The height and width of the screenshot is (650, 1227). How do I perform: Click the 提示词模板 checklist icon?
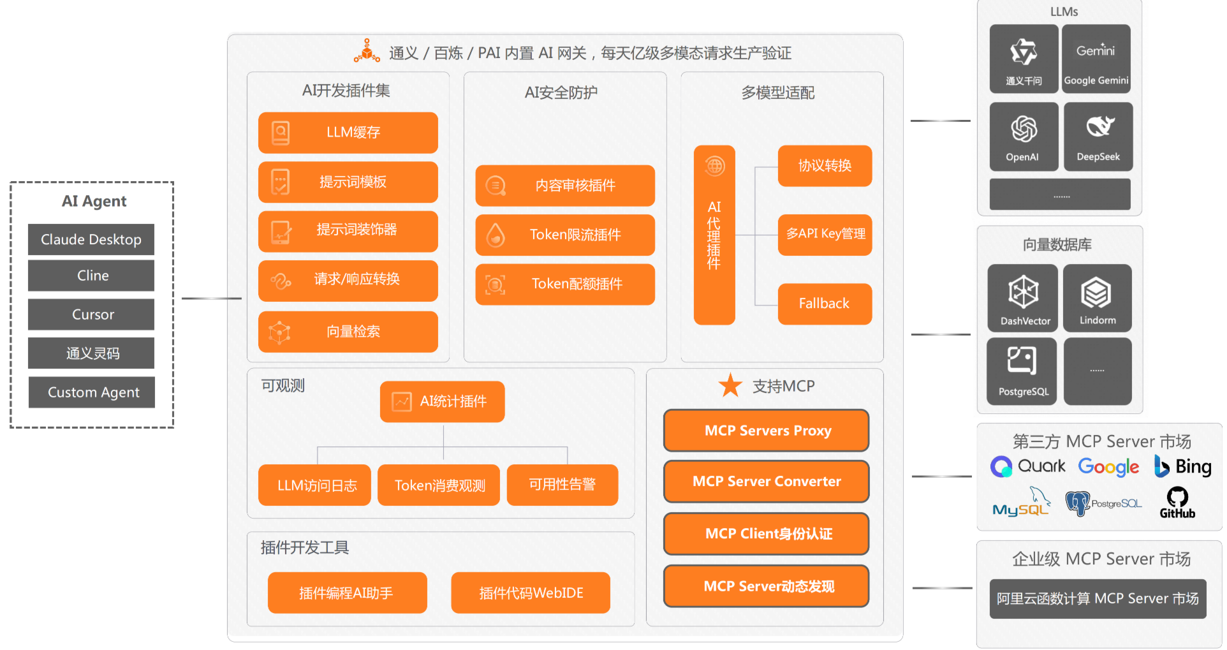point(281,182)
